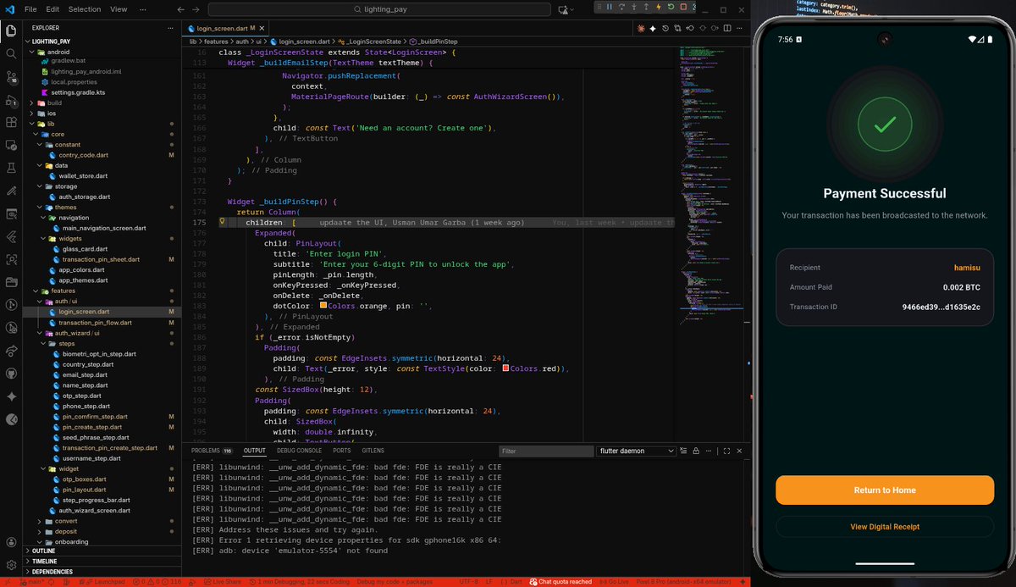Open the Testing flask icon
Viewport: 1016px width, 587px height.
pyautogui.click(x=12, y=168)
